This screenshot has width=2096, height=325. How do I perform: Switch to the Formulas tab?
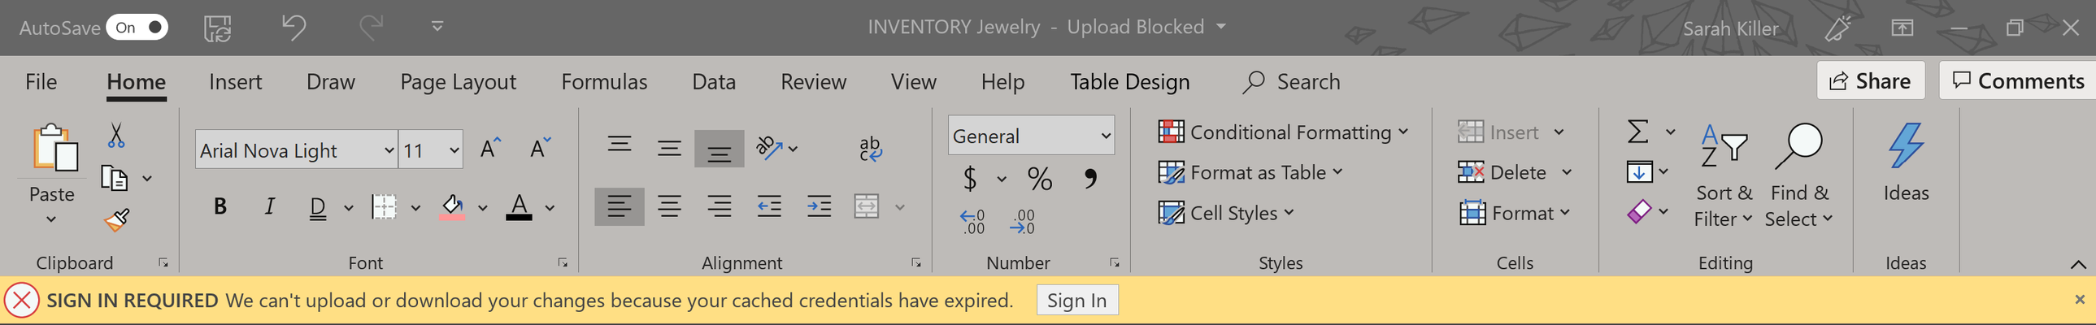[604, 82]
